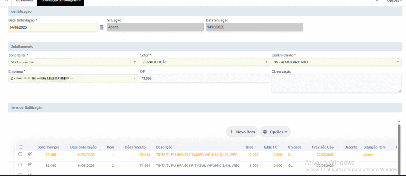Edit item 2 row via pencil icon

[x=30, y=165]
